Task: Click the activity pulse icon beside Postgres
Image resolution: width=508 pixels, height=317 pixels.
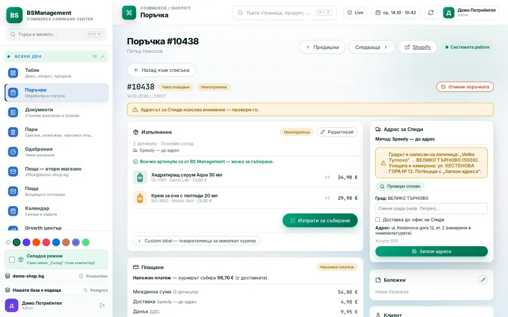Action: [x=86, y=290]
